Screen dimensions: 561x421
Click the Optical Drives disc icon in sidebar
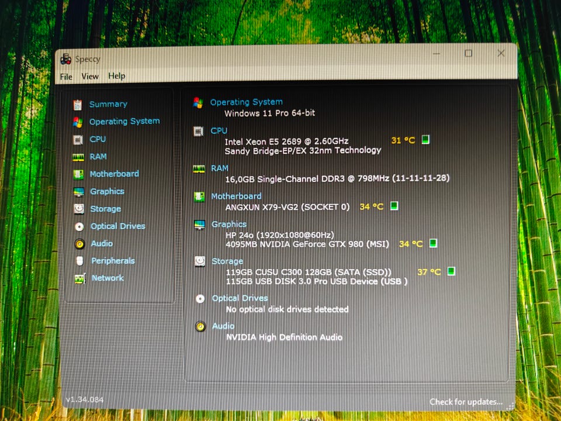[79, 227]
